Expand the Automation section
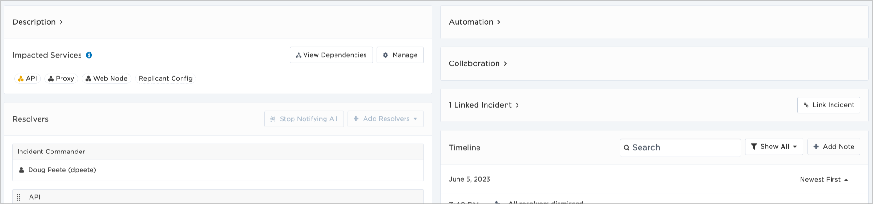The height and width of the screenshot is (204, 873). (x=475, y=22)
